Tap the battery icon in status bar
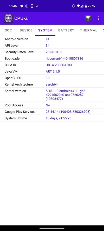 coord(86,6)
